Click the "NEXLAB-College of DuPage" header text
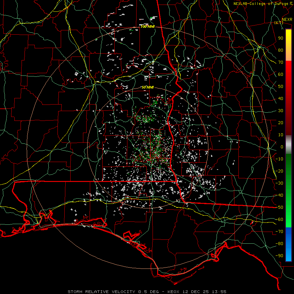Screen dimensions: 294x294 point(261,4)
